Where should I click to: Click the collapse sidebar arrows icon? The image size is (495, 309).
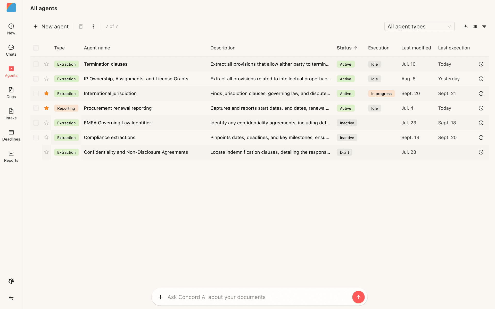tap(11, 298)
